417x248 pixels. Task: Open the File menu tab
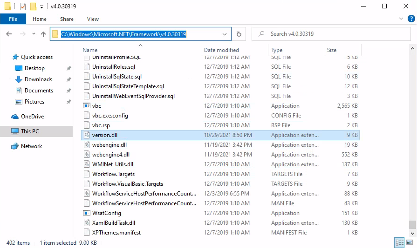tap(13, 19)
